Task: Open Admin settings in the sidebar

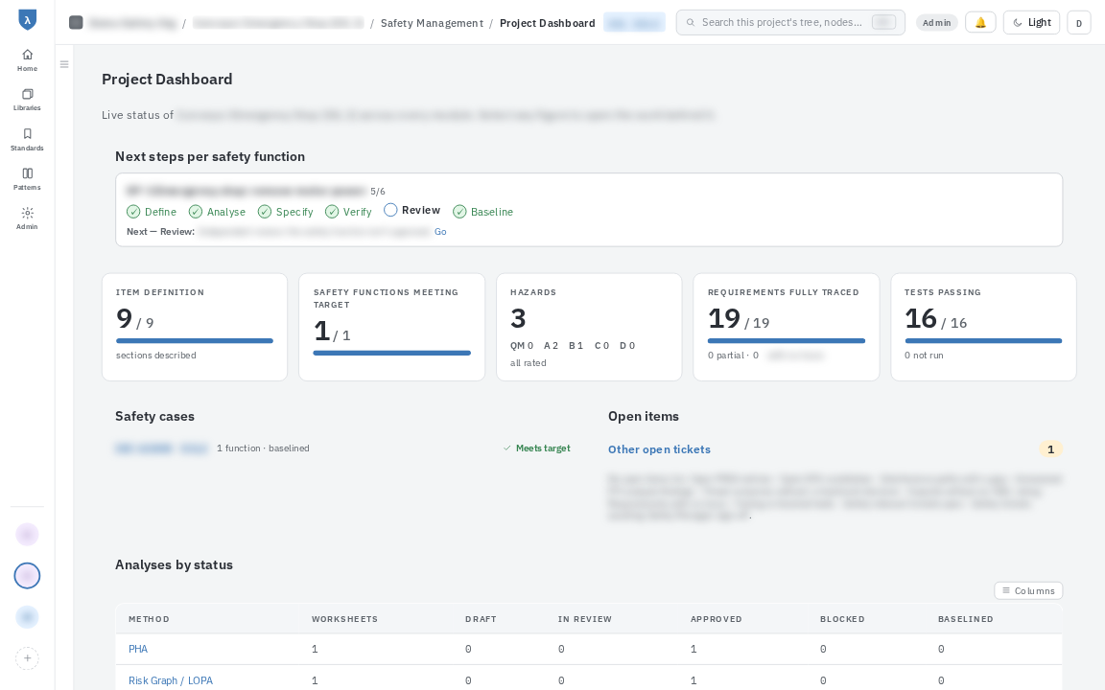Action: tap(27, 218)
